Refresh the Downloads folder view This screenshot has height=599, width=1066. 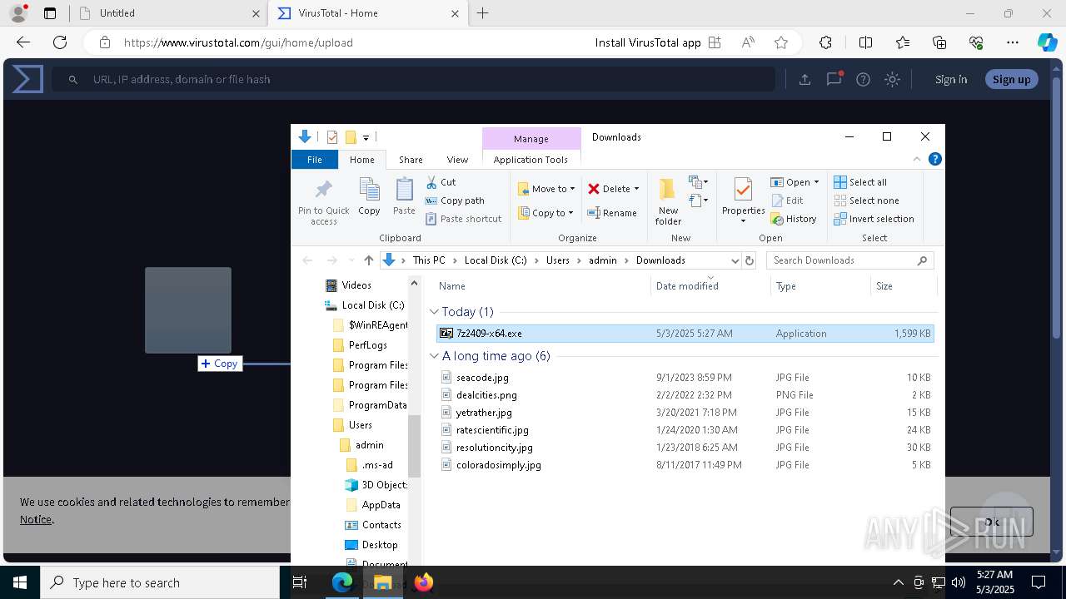(x=750, y=260)
